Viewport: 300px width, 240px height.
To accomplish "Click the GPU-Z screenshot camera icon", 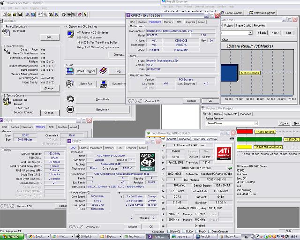I will pos(232,138).
